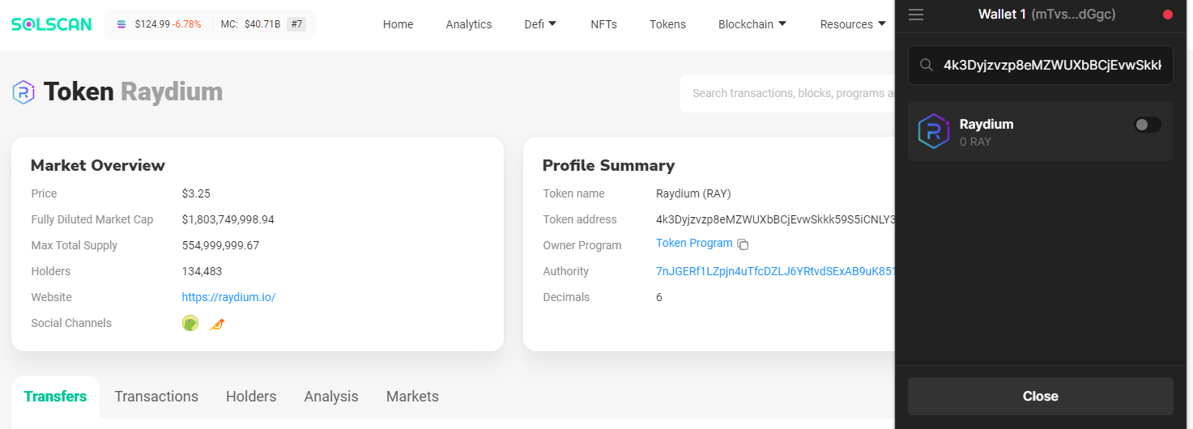Viewport: 1193px width, 429px height.
Task: Open the Analytics nav item
Action: 469,24
